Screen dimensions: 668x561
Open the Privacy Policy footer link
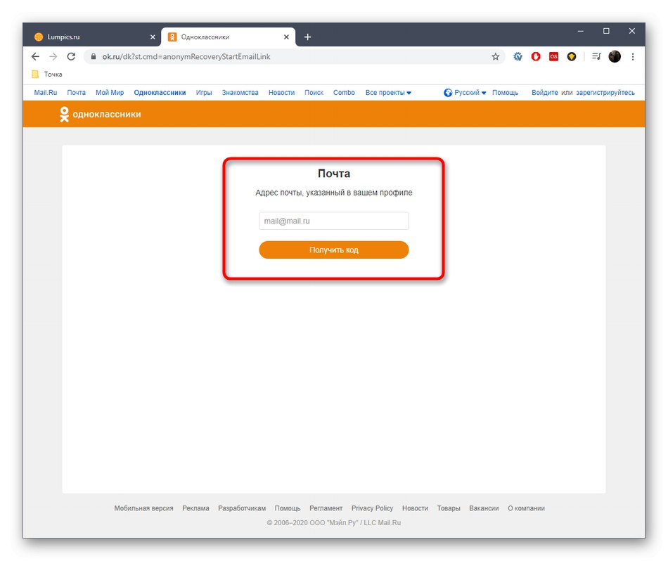[x=372, y=508]
